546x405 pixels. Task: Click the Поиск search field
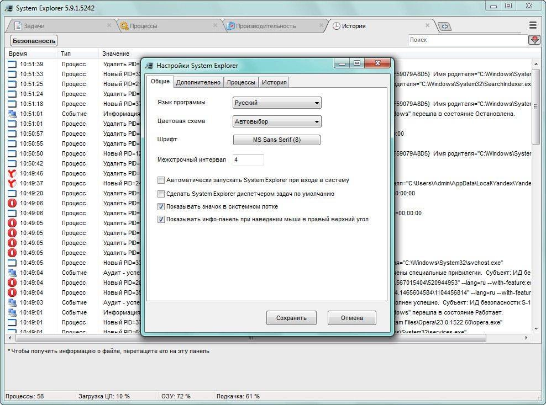coord(468,40)
